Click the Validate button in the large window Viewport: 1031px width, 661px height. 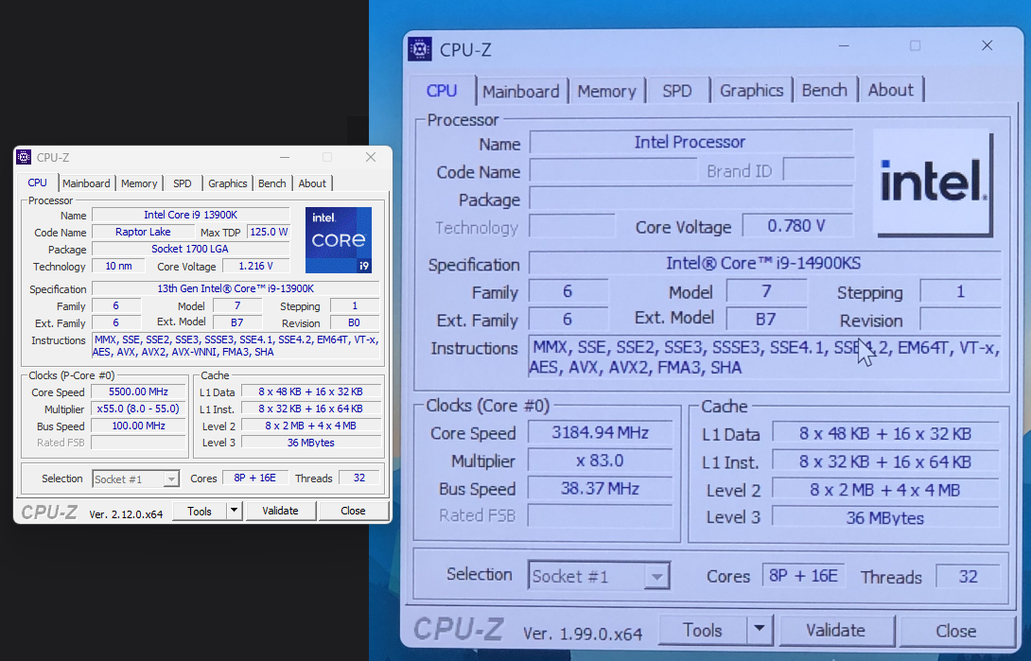point(836,630)
